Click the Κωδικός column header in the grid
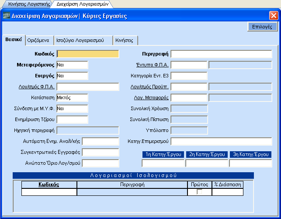The width and height of the screenshot is (281, 219). pos(49,184)
